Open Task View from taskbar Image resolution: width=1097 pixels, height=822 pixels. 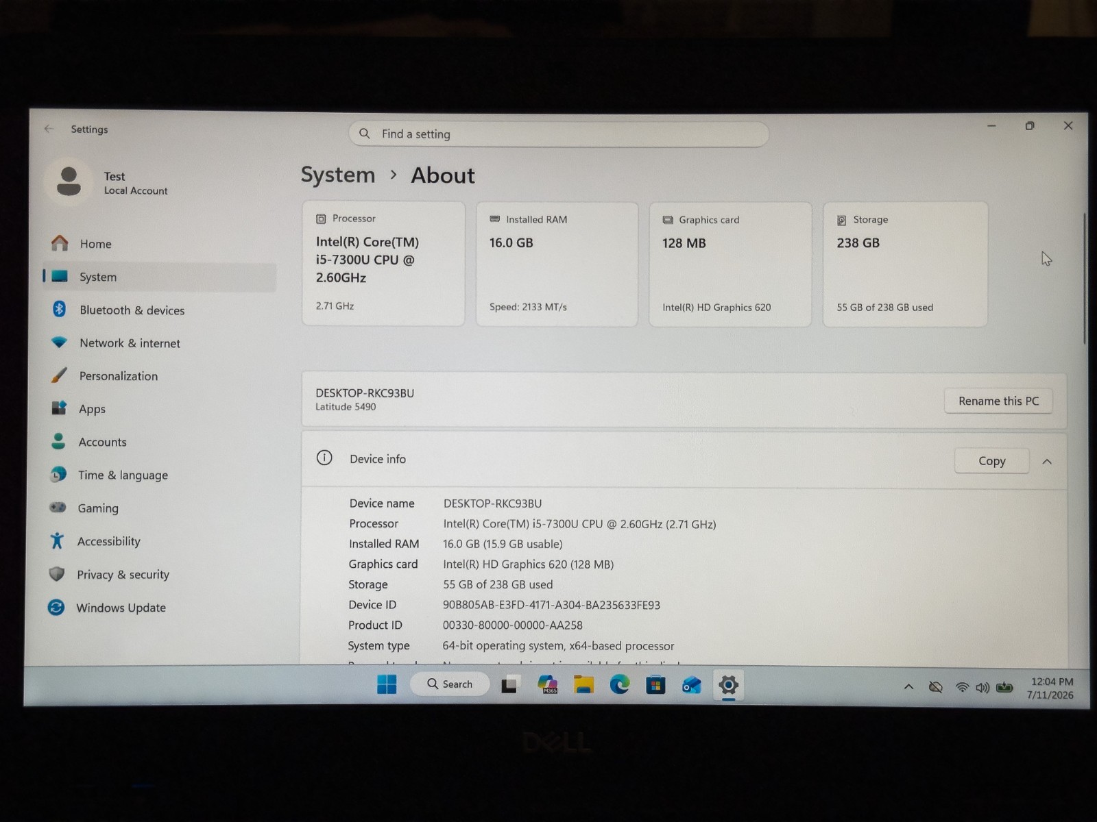[509, 684]
